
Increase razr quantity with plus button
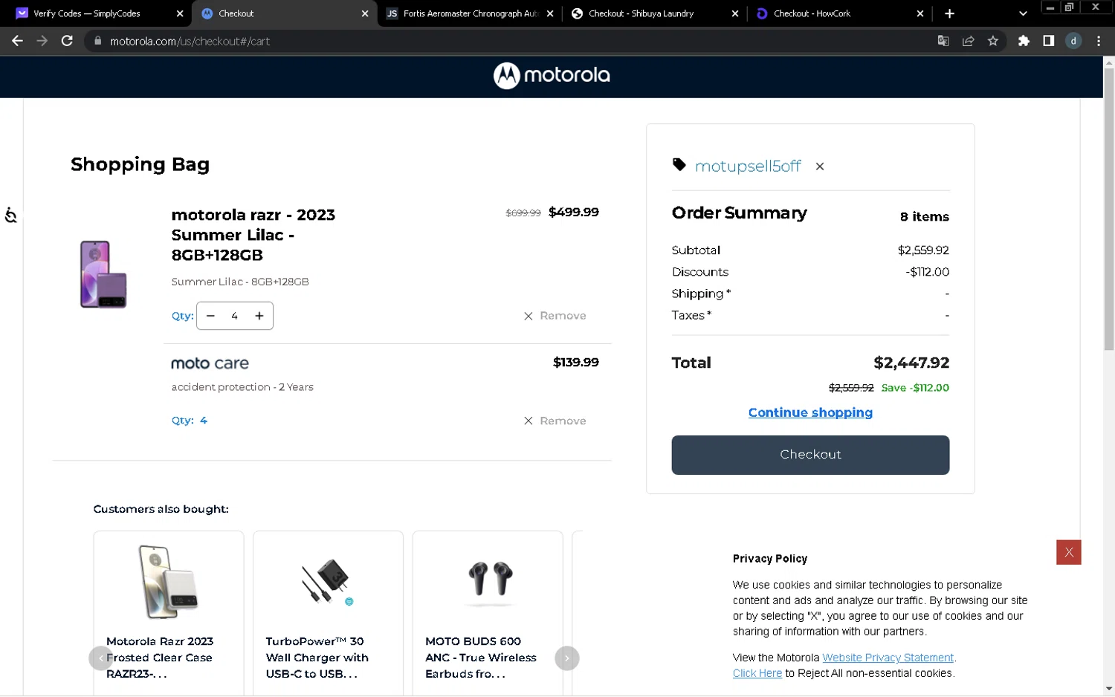(x=259, y=316)
